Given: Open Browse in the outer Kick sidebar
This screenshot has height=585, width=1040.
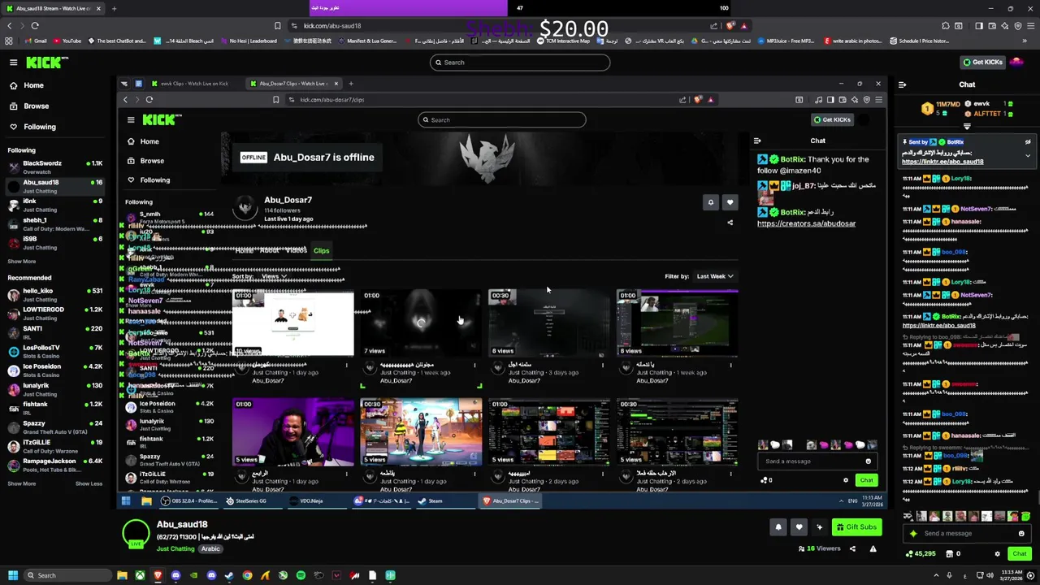Looking at the screenshot, I should click(29, 106).
